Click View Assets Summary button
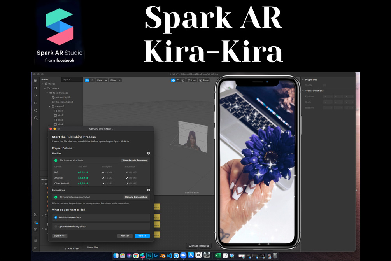 tap(135, 160)
